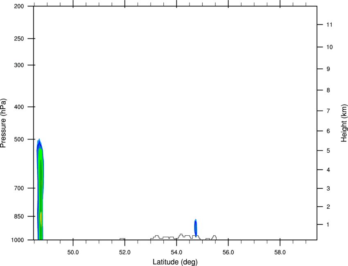This screenshot has height=266, width=348.
Task: Click the 54.0 latitude tick label
Action: (x=176, y=252)
